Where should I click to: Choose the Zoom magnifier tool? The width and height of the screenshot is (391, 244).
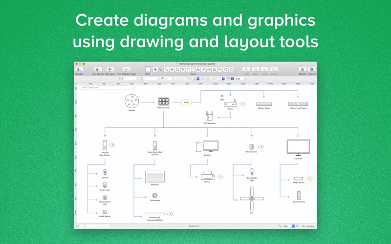click(220, 70)
